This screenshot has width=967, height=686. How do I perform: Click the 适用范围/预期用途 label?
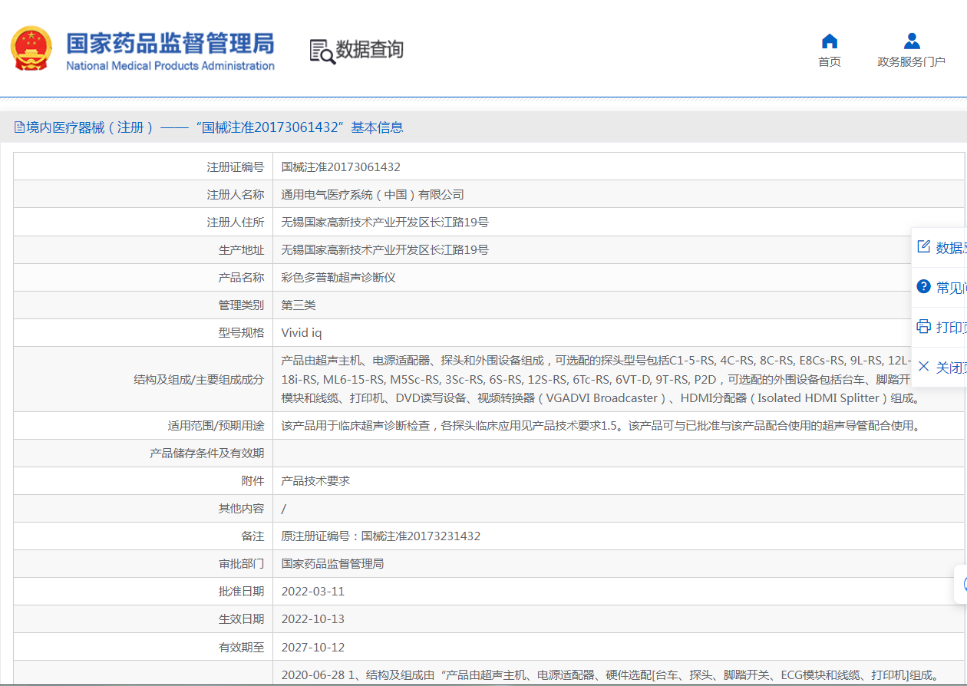coord(216,426)
